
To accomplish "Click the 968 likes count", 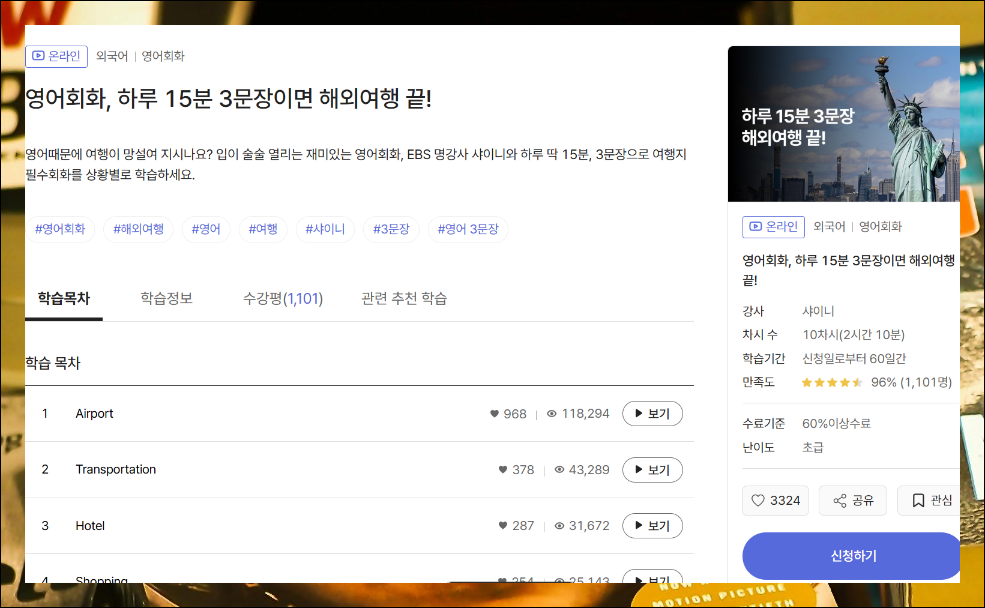I will [515, 414].
